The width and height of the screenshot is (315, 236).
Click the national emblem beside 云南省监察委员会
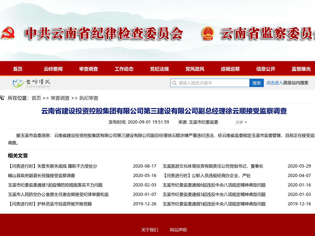[208, 34]
